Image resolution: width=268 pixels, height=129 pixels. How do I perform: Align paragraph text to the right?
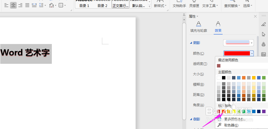coord(20,5)
